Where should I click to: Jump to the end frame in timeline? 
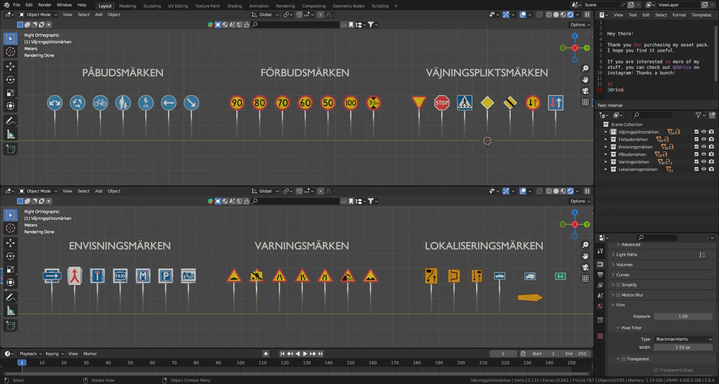tap(320, 354)
